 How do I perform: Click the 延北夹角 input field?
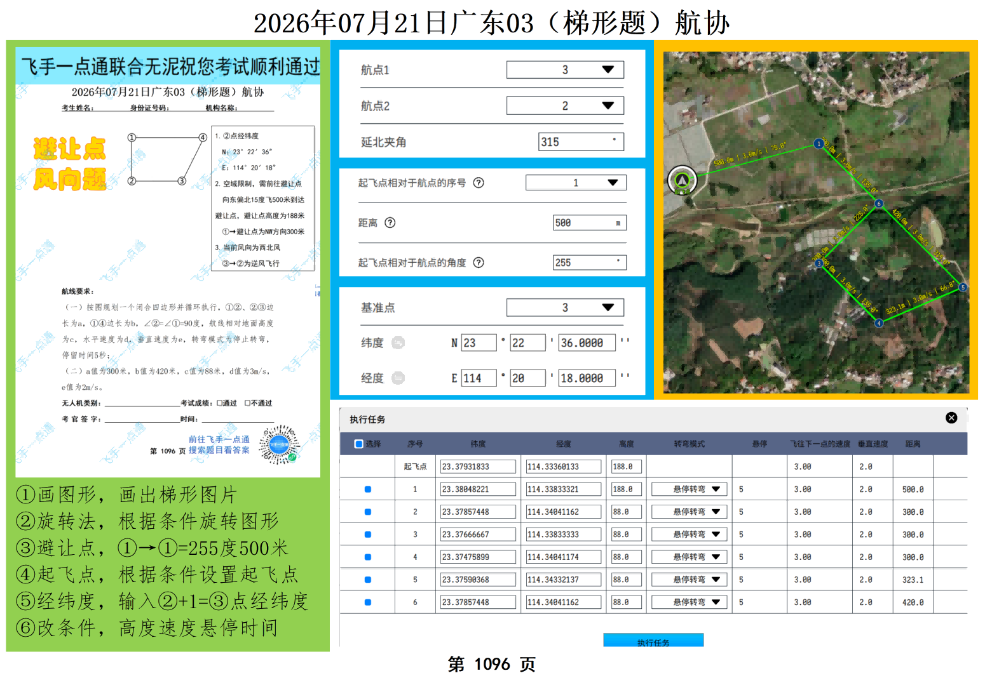tap(581, 142)
